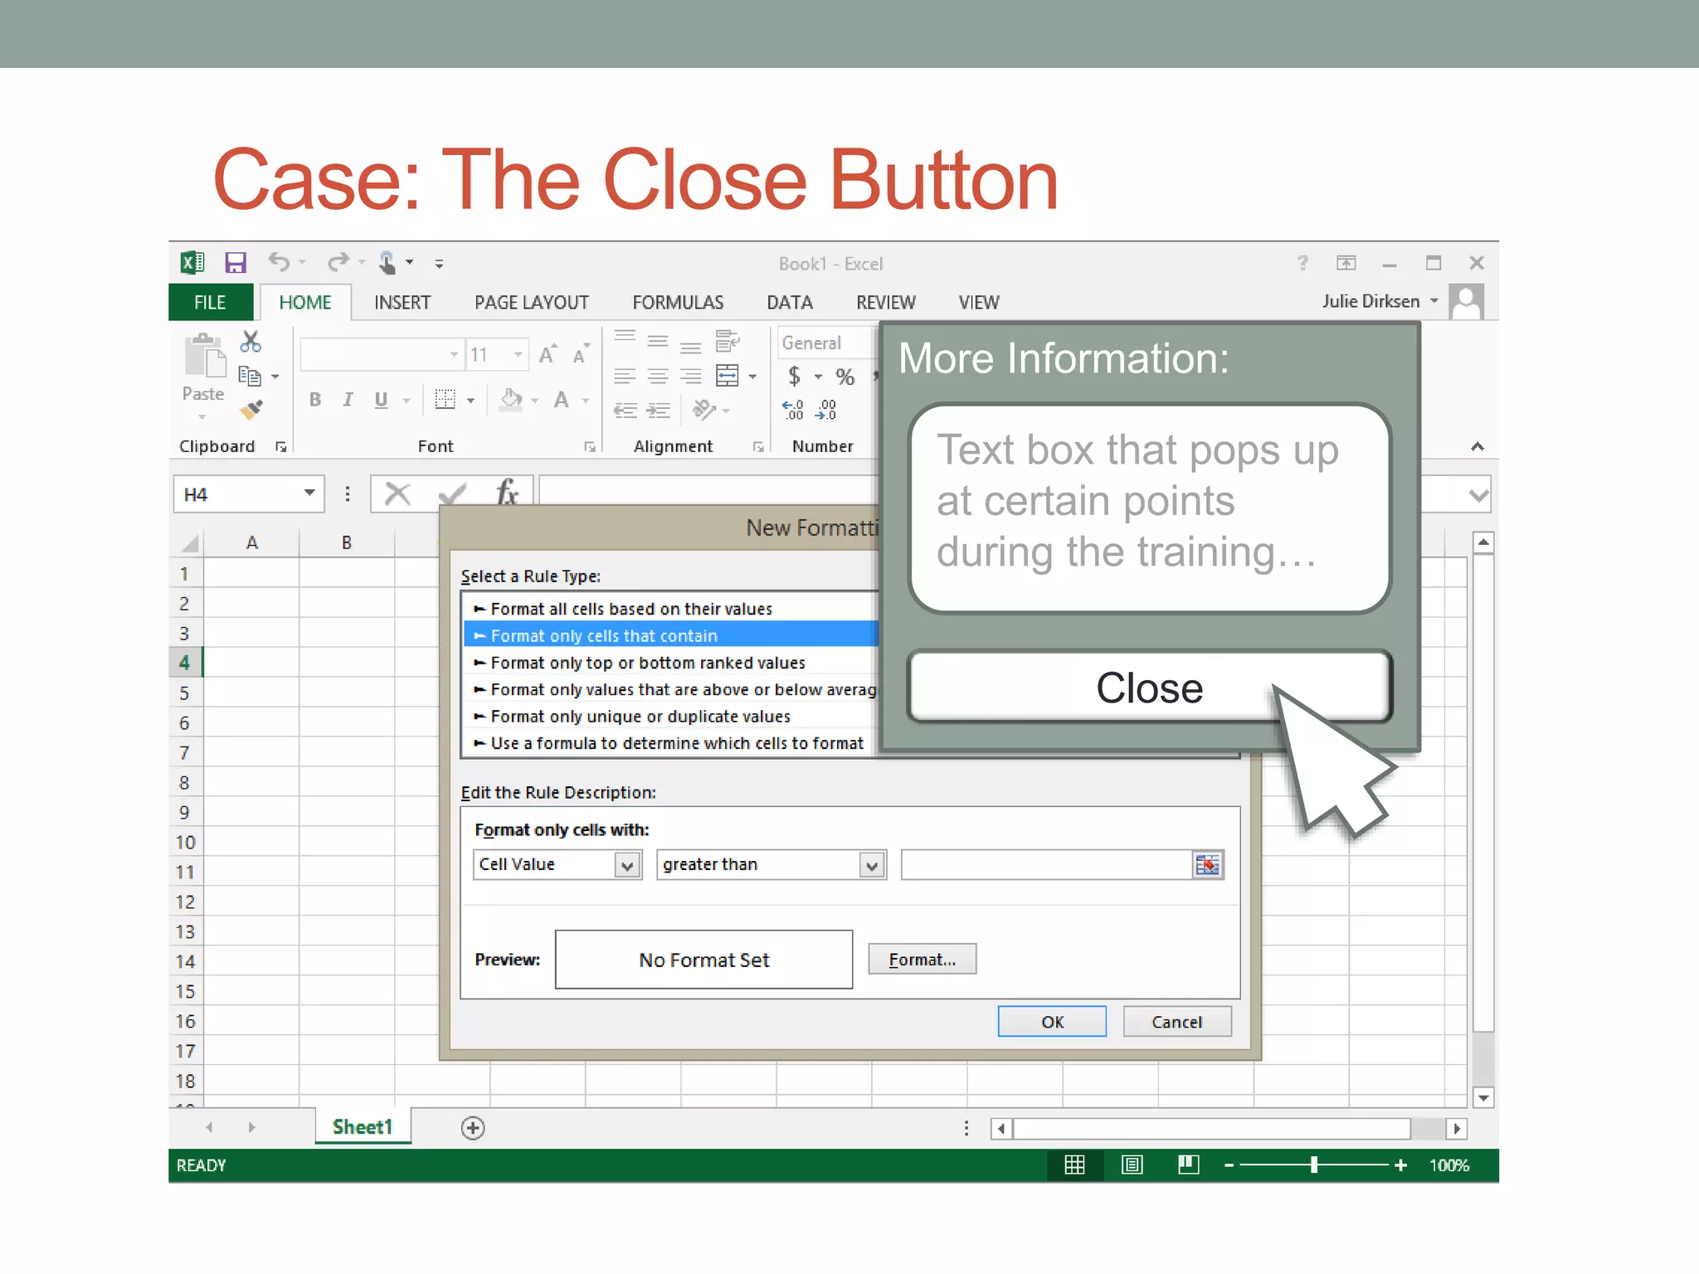This screenshot has height=1274, width=1699.
Task: Click the Fill Color bucket icon
Action: coord(511,400)
